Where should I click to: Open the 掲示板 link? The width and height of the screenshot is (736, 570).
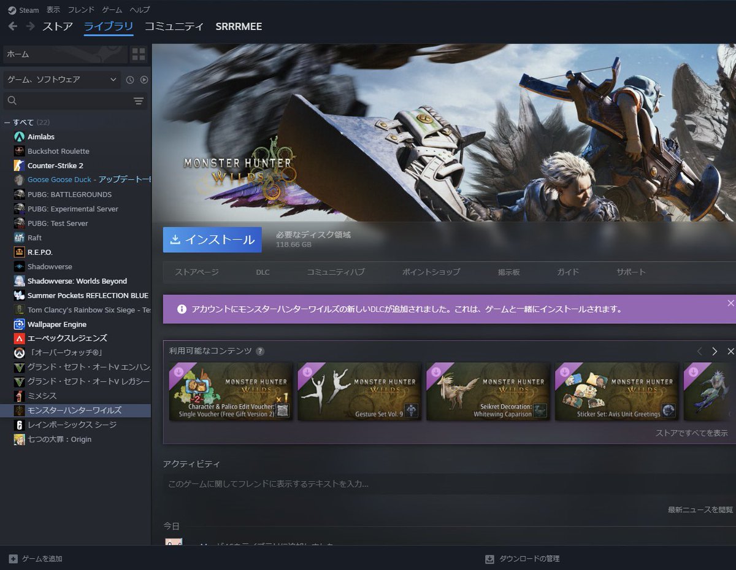point(509,272)
